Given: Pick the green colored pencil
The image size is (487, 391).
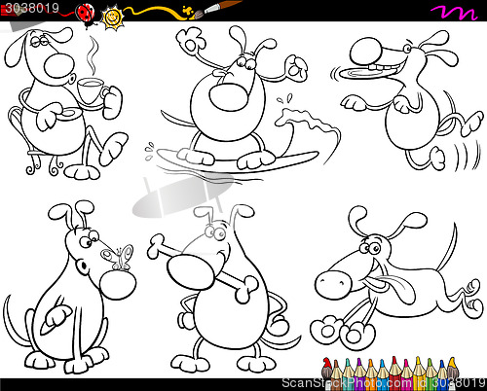Looking at the screenshot, I should pos(431,373).
